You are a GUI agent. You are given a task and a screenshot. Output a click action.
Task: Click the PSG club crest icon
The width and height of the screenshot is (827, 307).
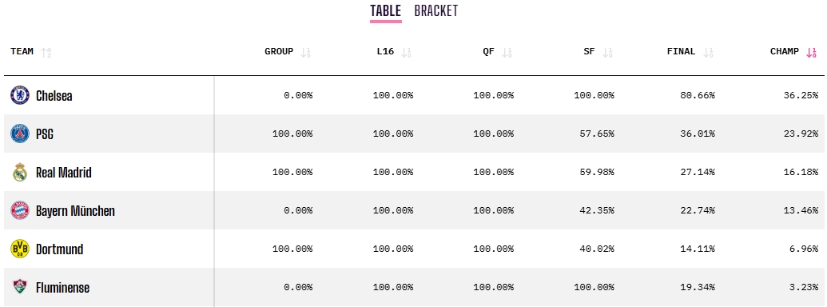coord(20,134)
